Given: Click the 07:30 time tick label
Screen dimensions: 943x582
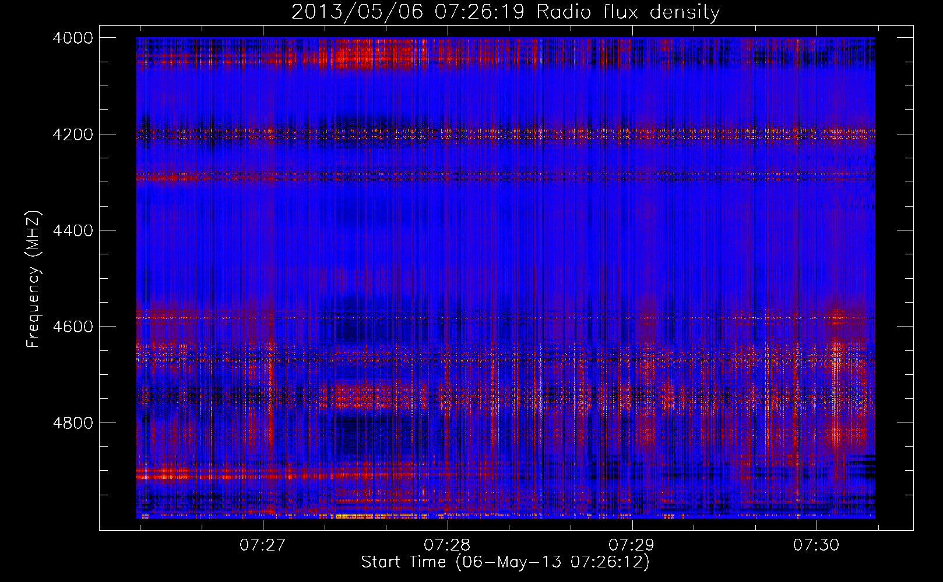Looking at the screenshot, I should tap(817, 545).
